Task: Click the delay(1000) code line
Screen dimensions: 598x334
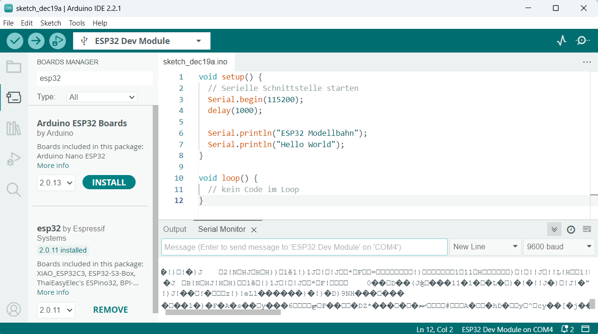Action: tap(235, 111)
